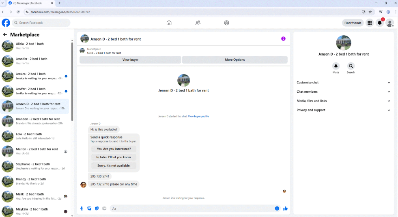Open Lola 2 bed 1 bath conversation
Screen dimensions: 398x217
coord(35,136)
